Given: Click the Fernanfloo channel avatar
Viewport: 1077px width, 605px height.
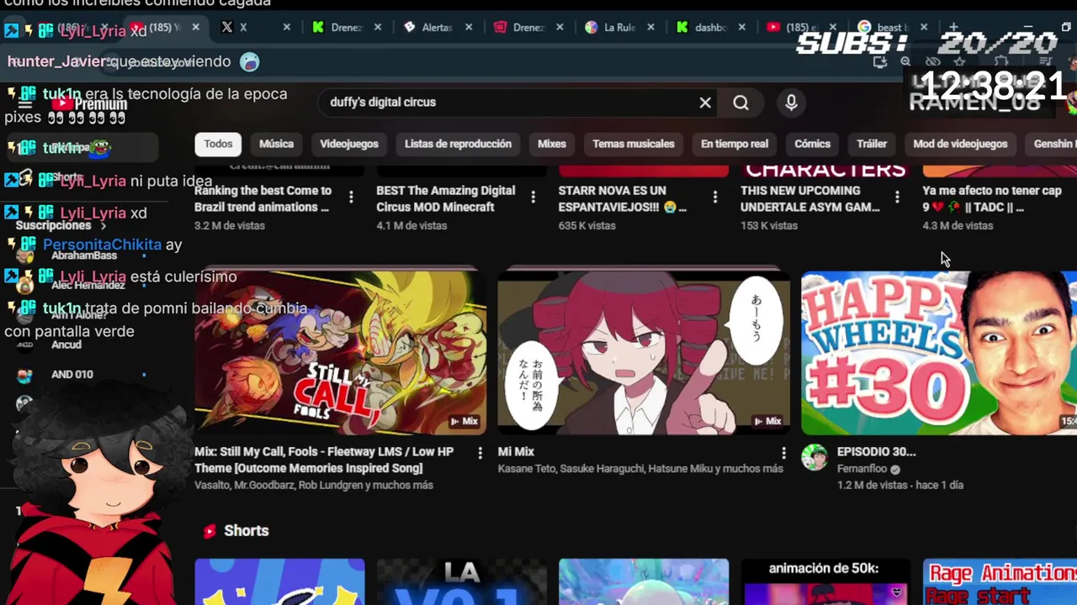Looking at the screenshot, I should [x=814, y=457].
